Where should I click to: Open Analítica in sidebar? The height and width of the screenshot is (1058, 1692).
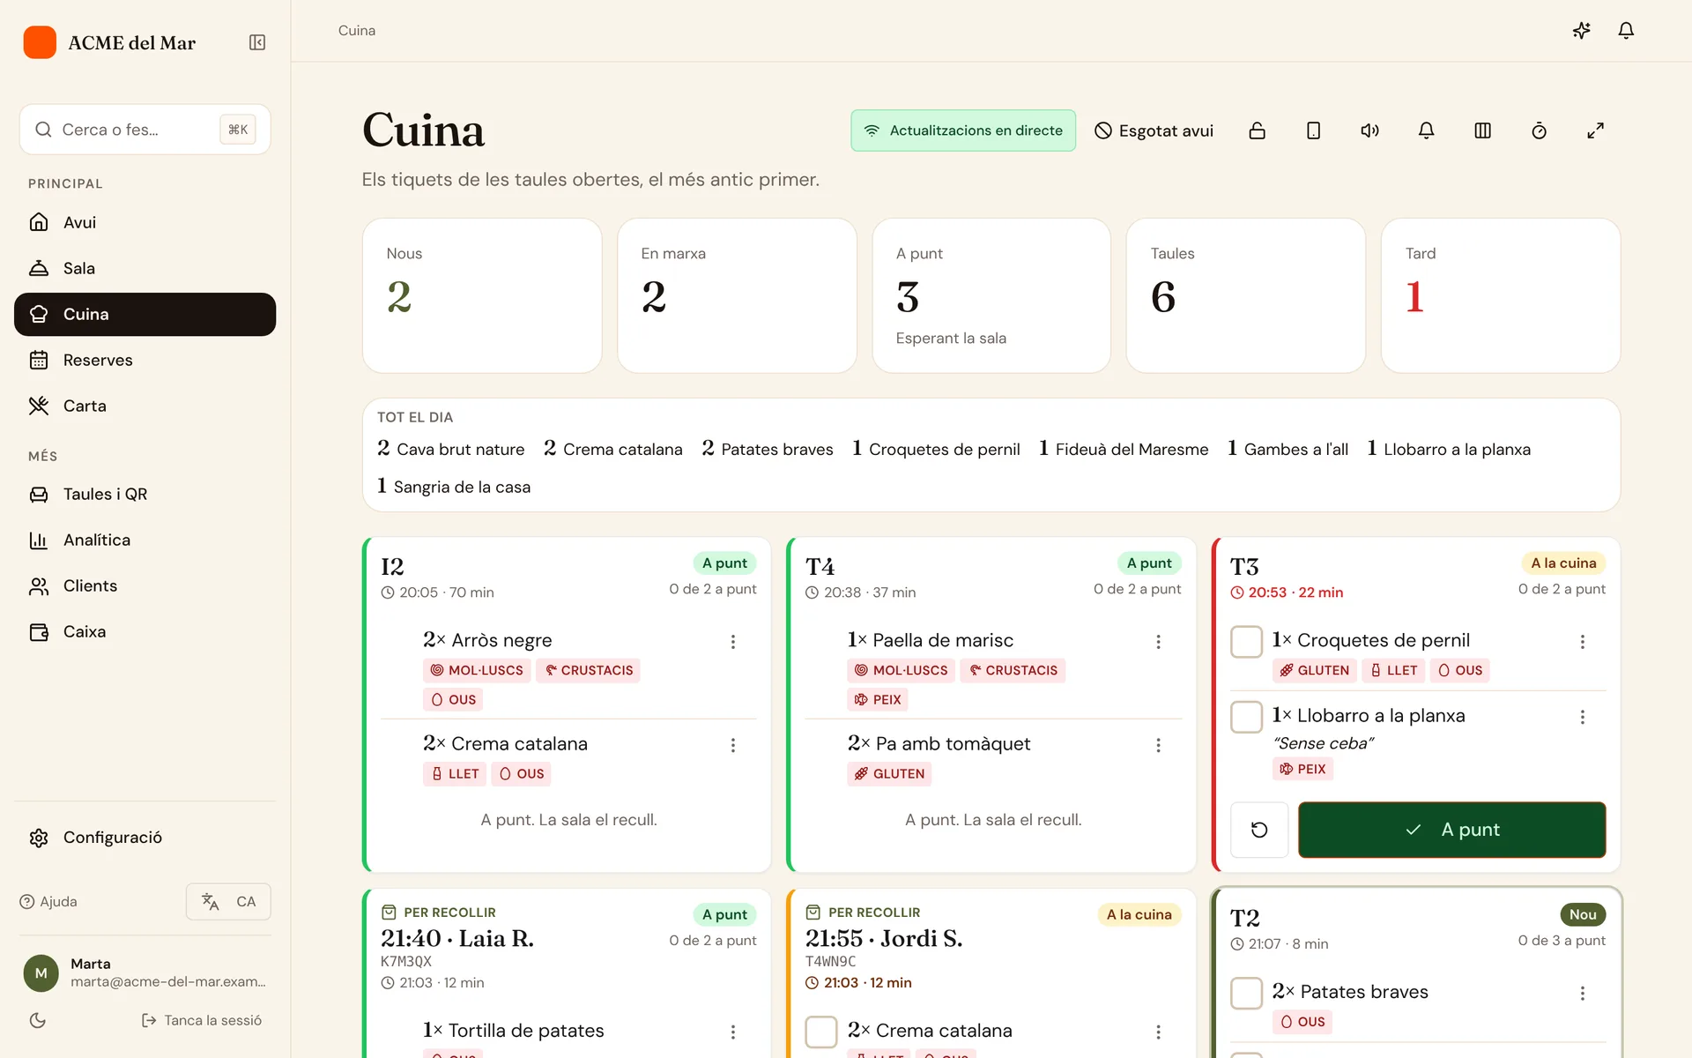tap(145, 540)
